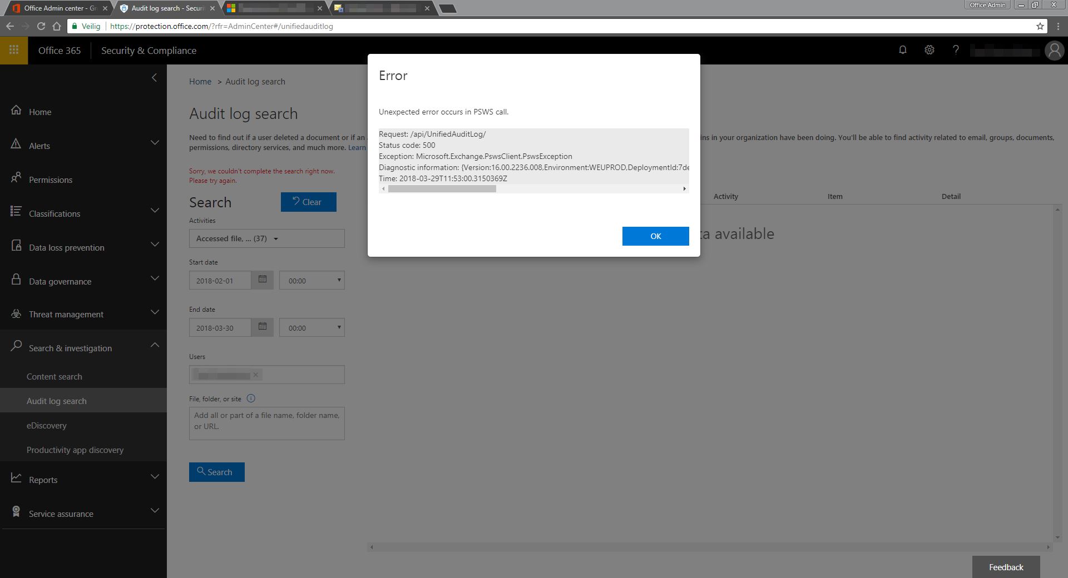Viewport: 1068px width, 578px height.
Task: Click the File, folder, or site info icon
Action: tap(251, 398)
